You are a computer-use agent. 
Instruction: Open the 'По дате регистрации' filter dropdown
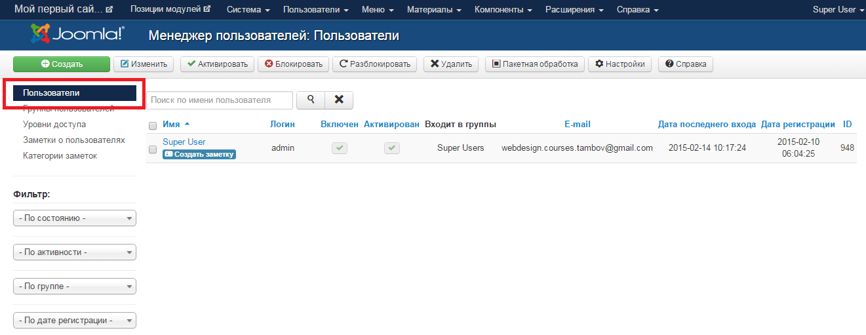pyautogui.click(x=75, y=320)
